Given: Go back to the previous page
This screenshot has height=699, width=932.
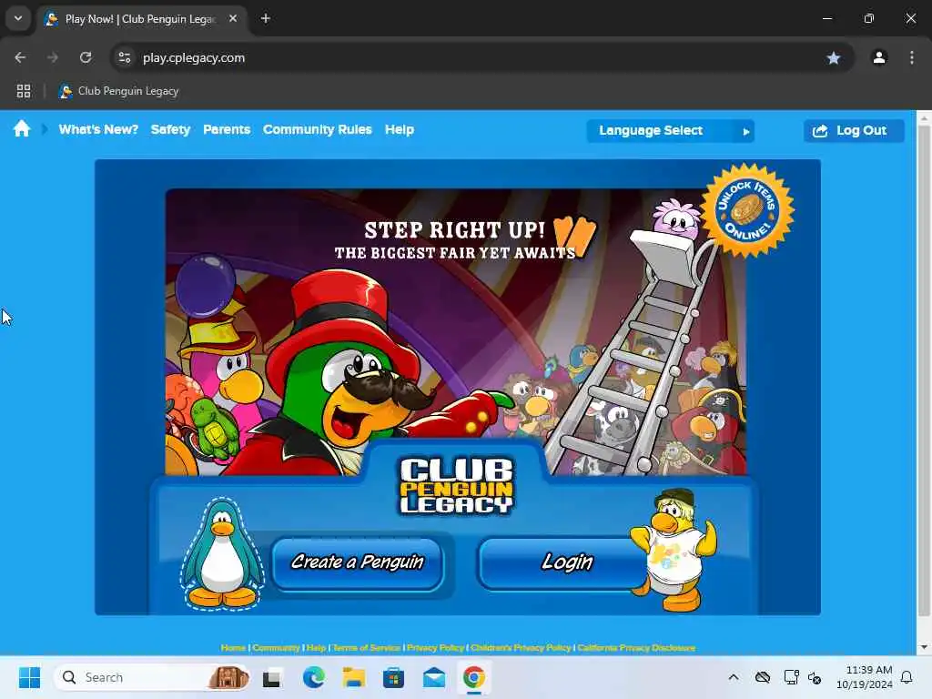Looking at the screenshot, I should 20,57.
